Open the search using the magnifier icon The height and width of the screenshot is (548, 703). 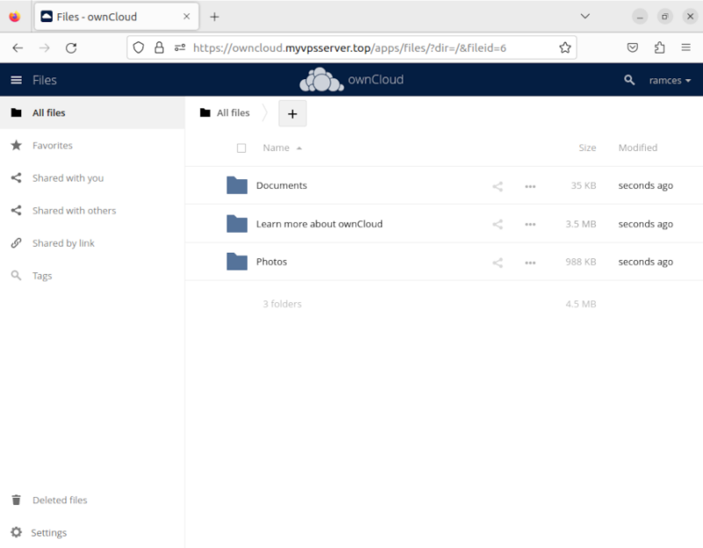[629, 79]
